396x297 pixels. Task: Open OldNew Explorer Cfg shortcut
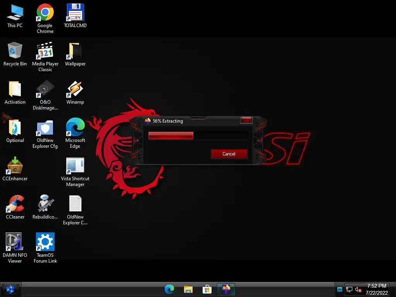(45, 133)
